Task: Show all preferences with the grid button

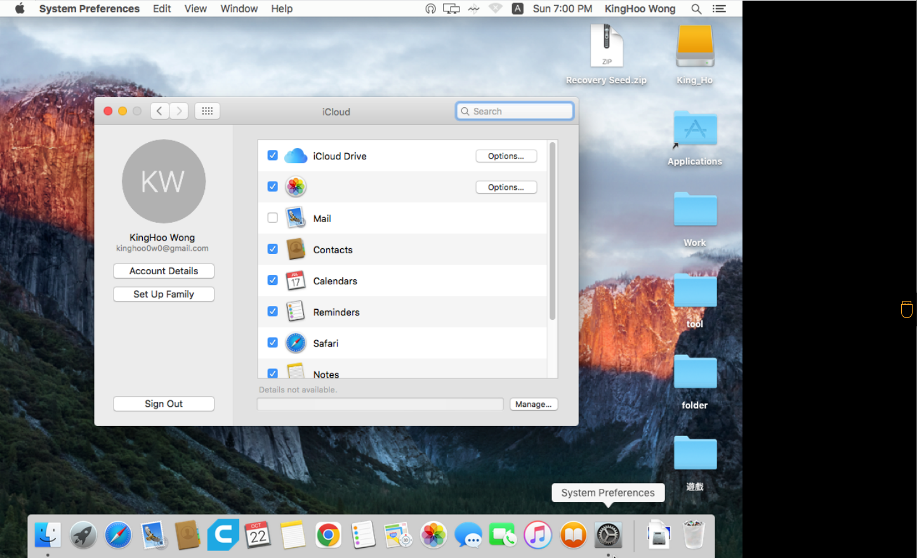Action: pyautogui.click(x=207, y=111)
